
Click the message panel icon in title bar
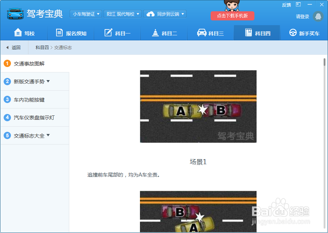298,4
